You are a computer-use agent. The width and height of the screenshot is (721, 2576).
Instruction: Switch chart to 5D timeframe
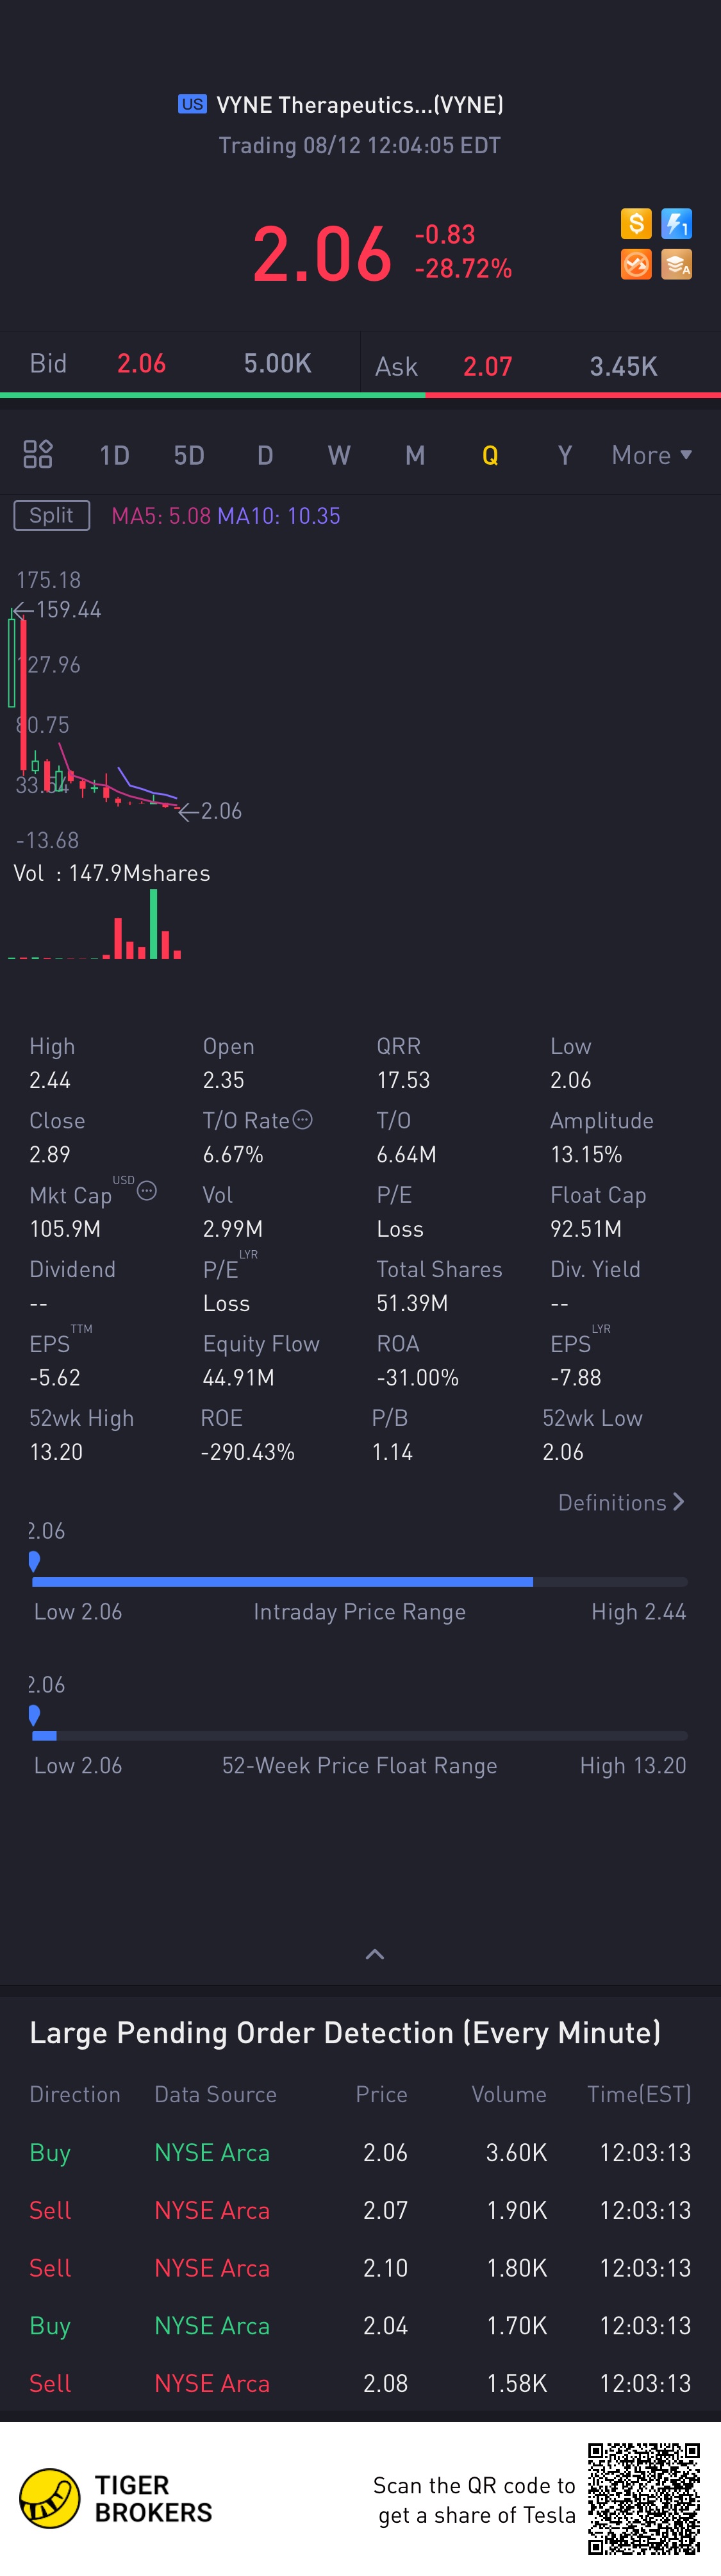189,456
